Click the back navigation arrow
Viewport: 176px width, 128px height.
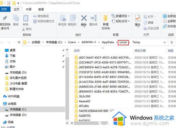tap(2, 42)
